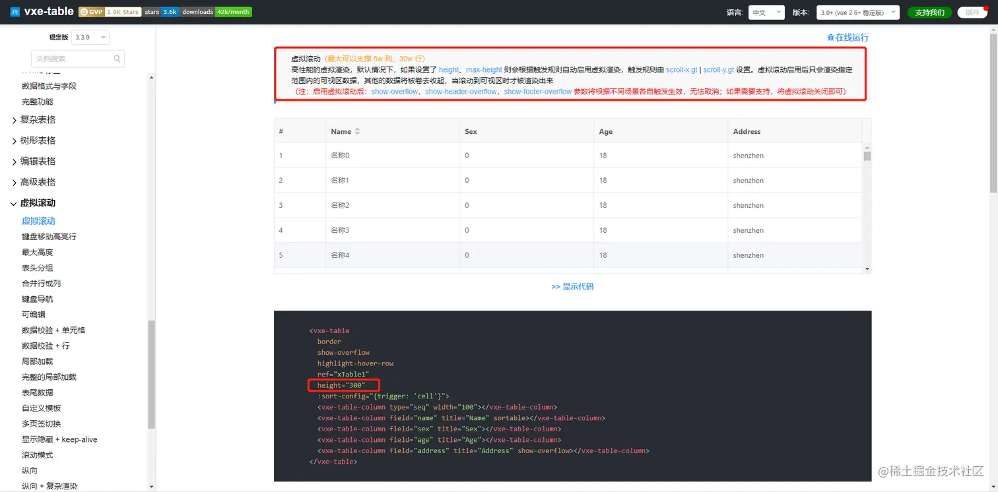Click the 名称2 cell

click(x=393, y=205)
